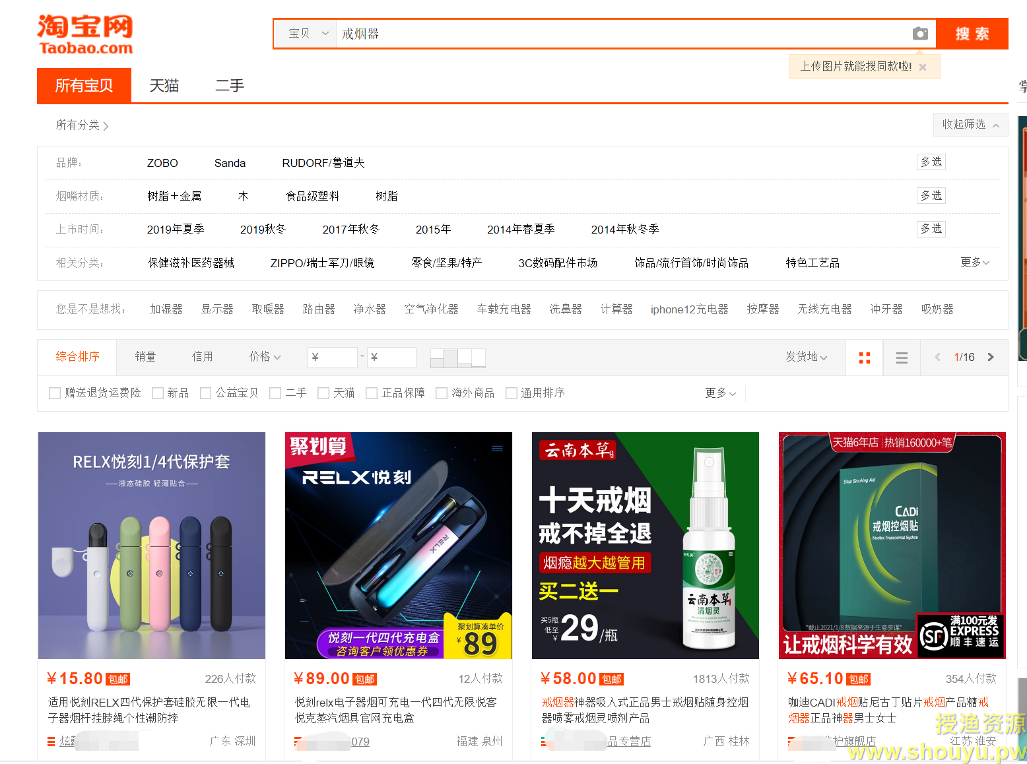1027x764 pixels.
Task: Filter by 2019年夏季
Action: click(x=176, y=229)
